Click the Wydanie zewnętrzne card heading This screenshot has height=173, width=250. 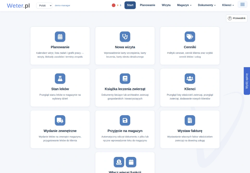[60, 131]
